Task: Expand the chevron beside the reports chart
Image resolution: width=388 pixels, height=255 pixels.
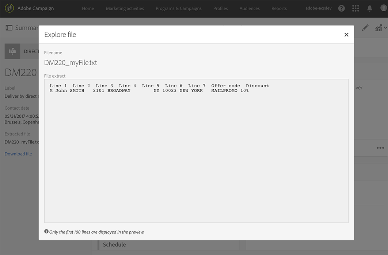Action: (385, 28)
